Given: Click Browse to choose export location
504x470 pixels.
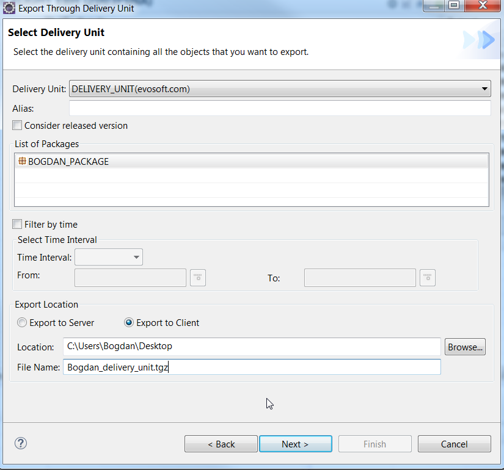Looking at the screenshot, I should [465, 347].
